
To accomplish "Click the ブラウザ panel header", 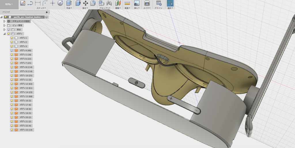I will point(25,12).
